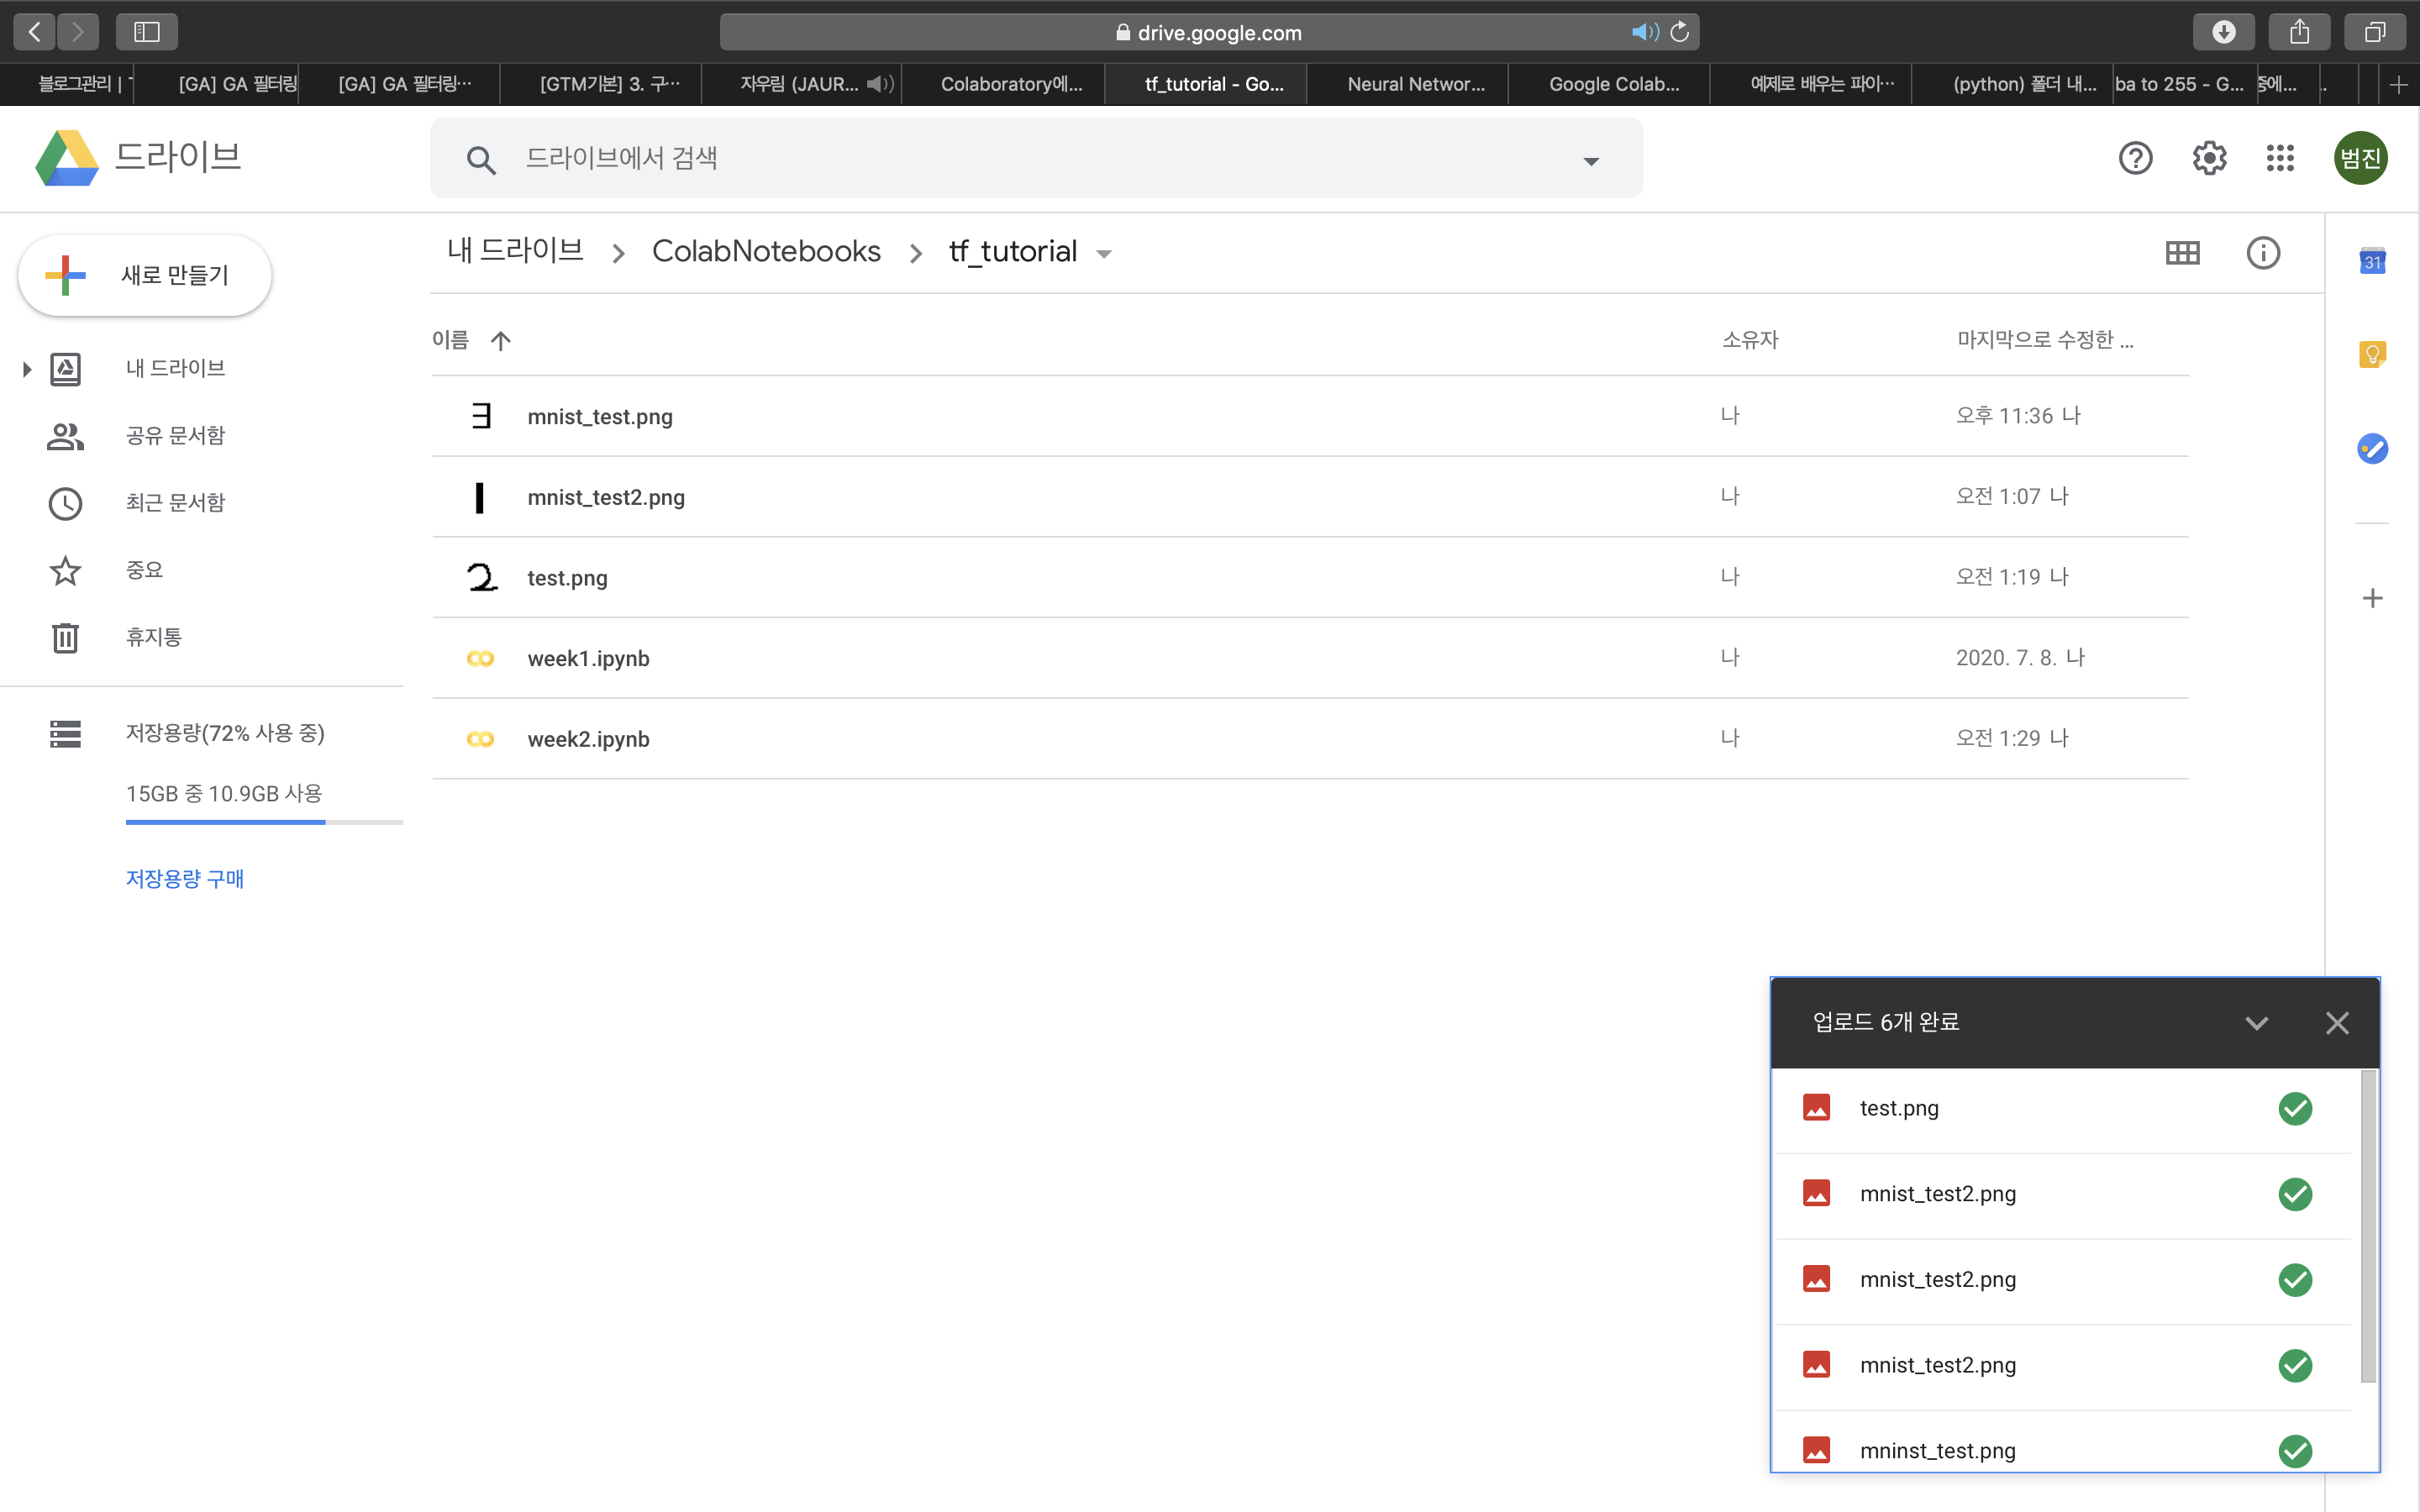Open Drive settings gear icon

click(2209, 158)
